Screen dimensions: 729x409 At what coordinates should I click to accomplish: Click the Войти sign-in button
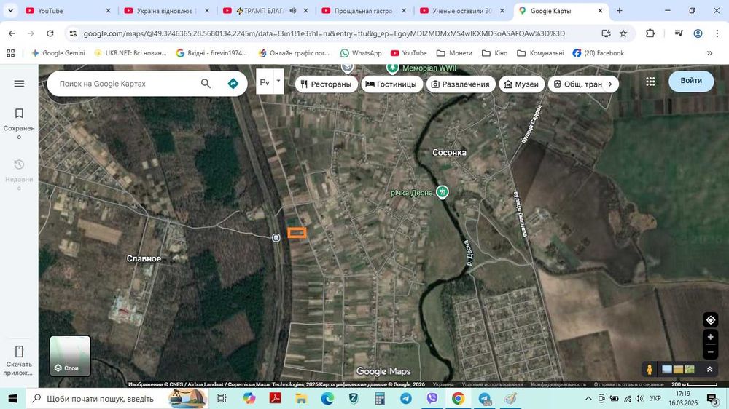point(691,81)
